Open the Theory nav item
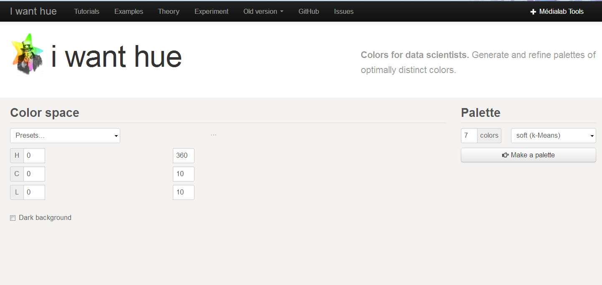 pos(169,12)
